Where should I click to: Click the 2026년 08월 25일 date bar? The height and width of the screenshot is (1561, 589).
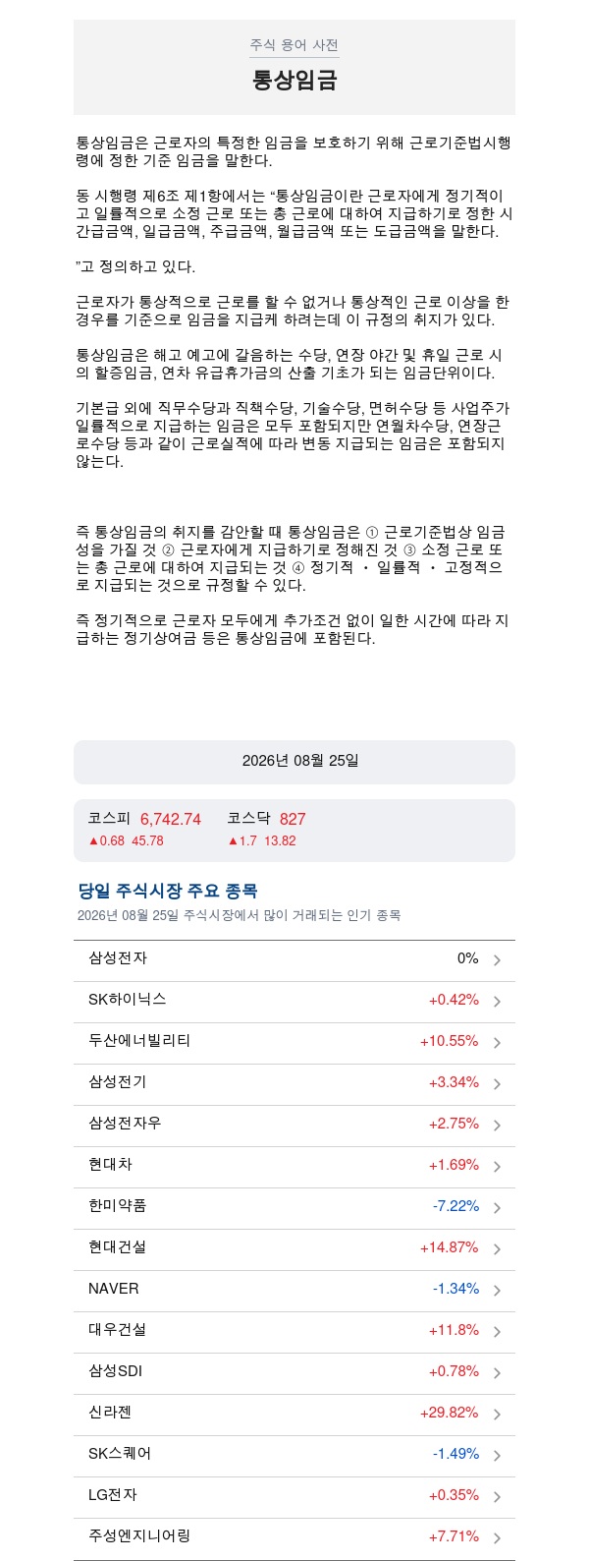(x=294, y=762)
